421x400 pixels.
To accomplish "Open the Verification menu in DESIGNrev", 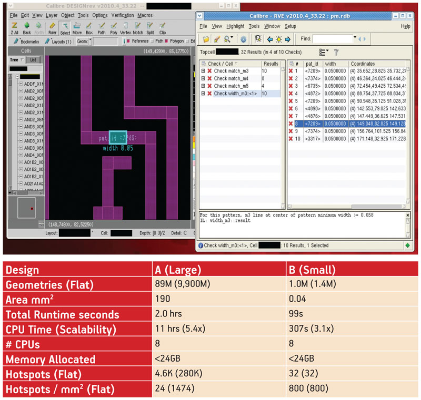I will [x=123, y=15].
